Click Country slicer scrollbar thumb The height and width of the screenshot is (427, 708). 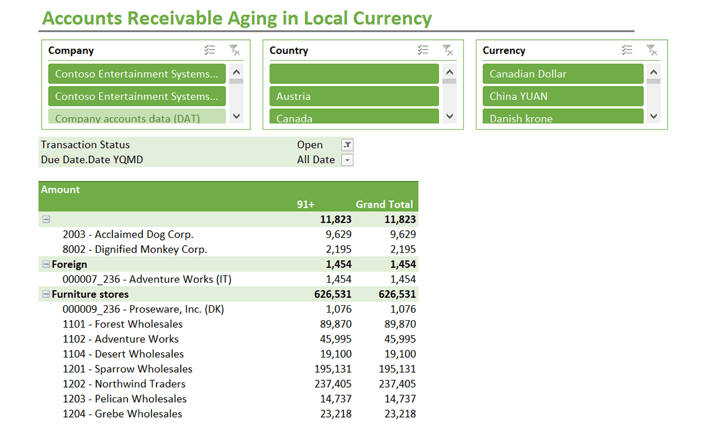(449, 81)
